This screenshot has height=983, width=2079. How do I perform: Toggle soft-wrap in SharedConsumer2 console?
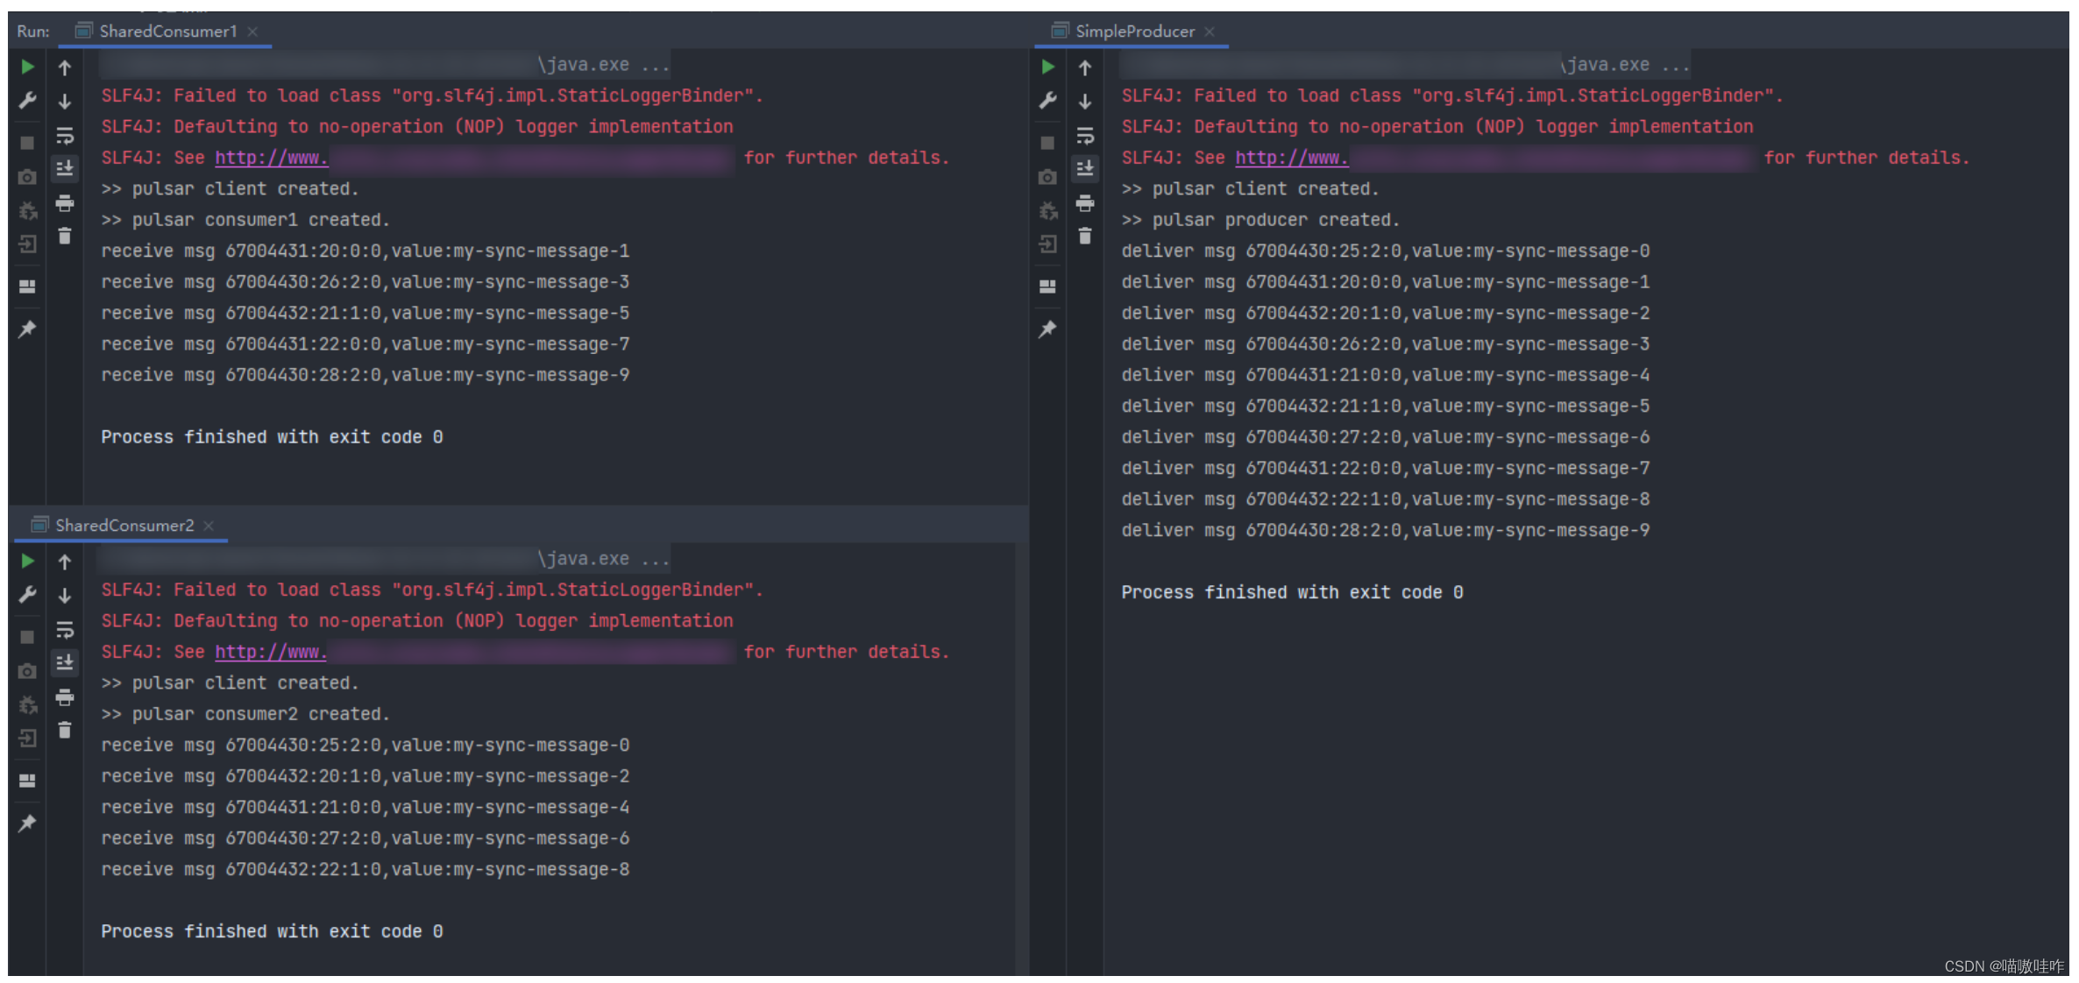65,630
